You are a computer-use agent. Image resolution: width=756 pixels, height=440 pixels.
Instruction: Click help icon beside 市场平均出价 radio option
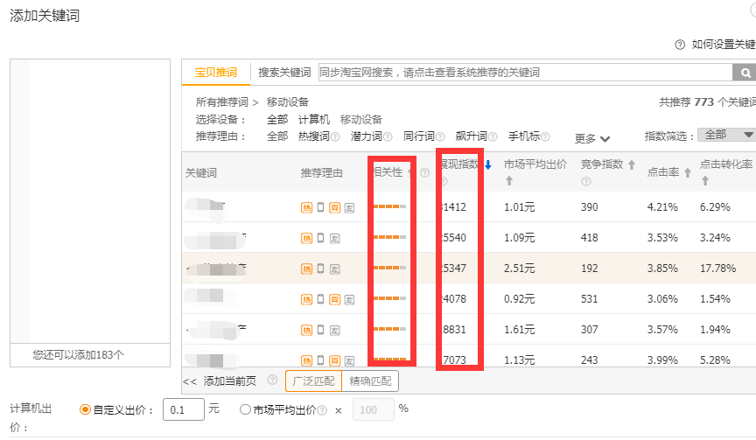[x=322, y=410]
